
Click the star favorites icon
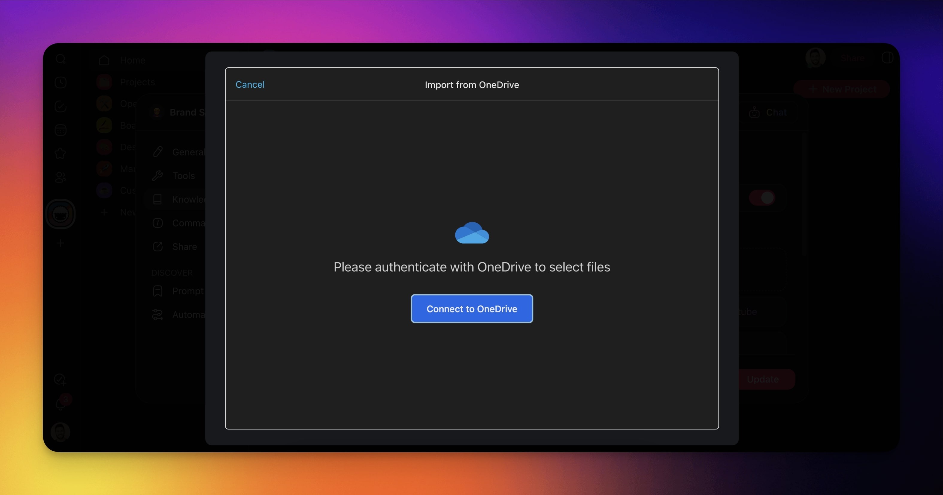coord(60,153)
